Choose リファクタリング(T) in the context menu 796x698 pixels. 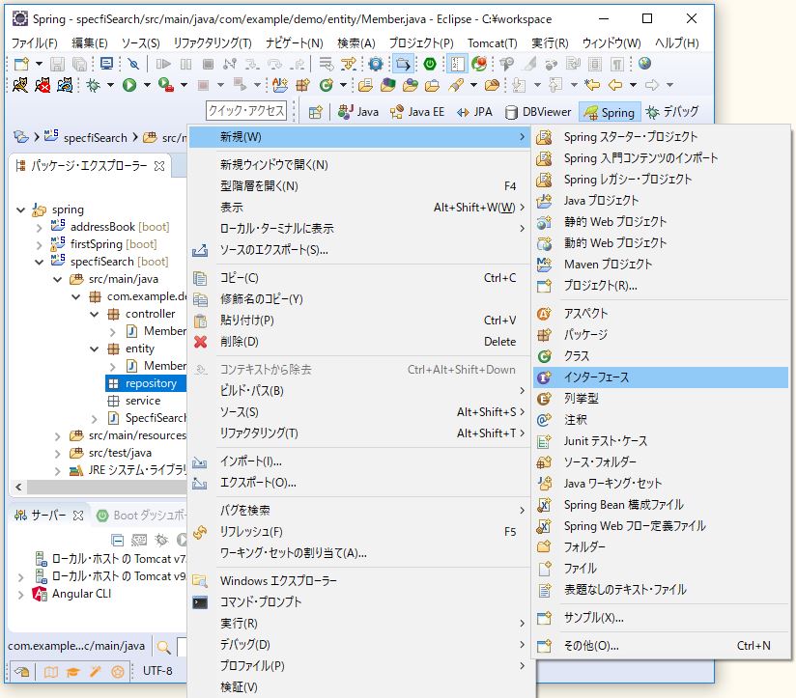359,433
